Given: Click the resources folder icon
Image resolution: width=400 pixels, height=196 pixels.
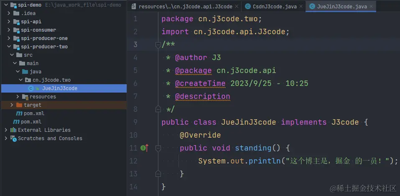Looking at the screenshot, I should point(25,97).
